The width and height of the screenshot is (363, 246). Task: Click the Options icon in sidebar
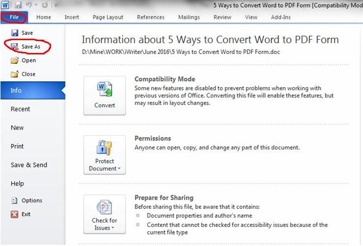tap(14, 200)
